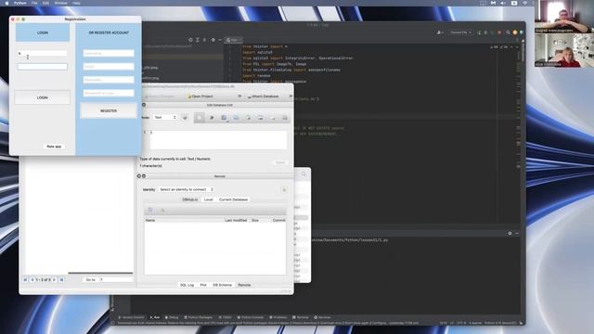Click the editor file tab in PyCharm

click(233, 40)
